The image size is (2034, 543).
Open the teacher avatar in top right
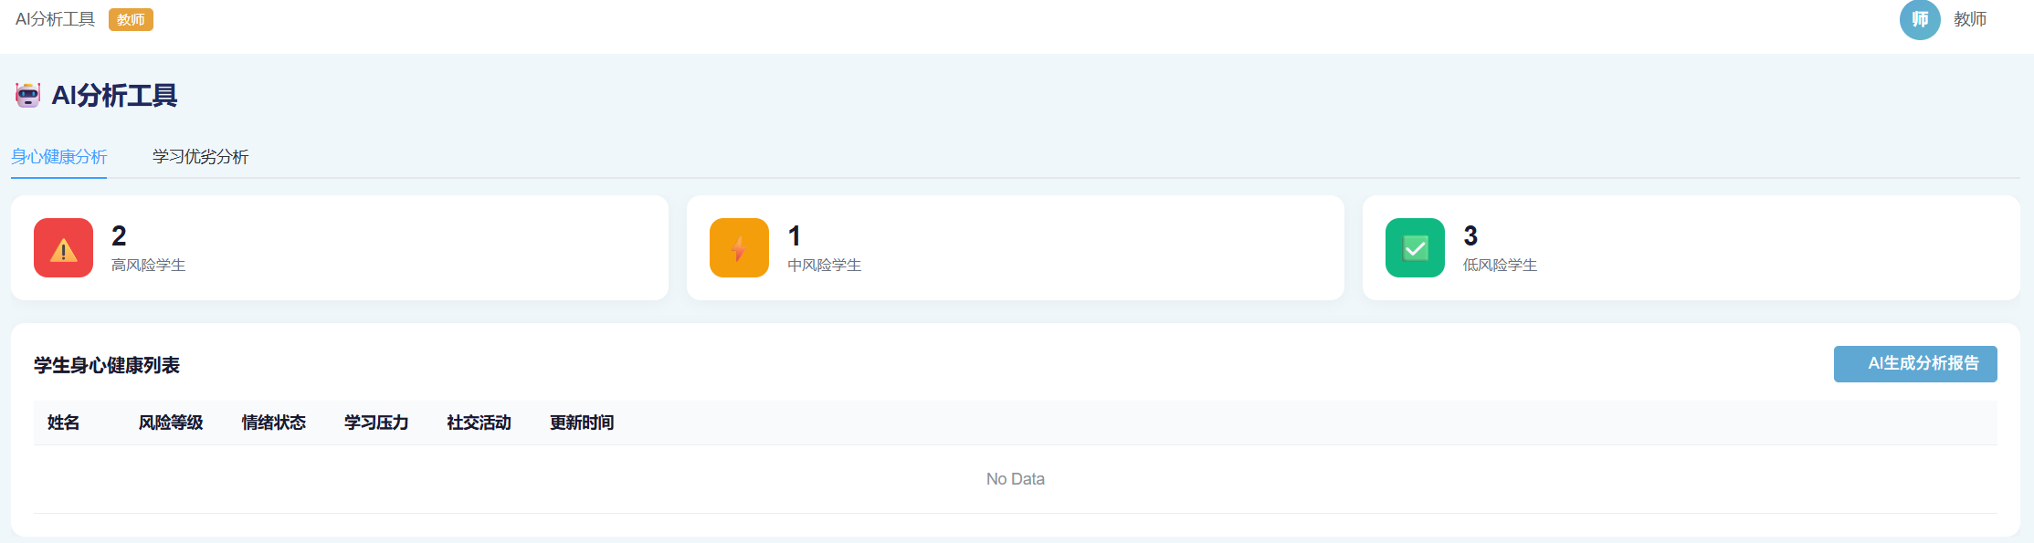click(1919, 19)
